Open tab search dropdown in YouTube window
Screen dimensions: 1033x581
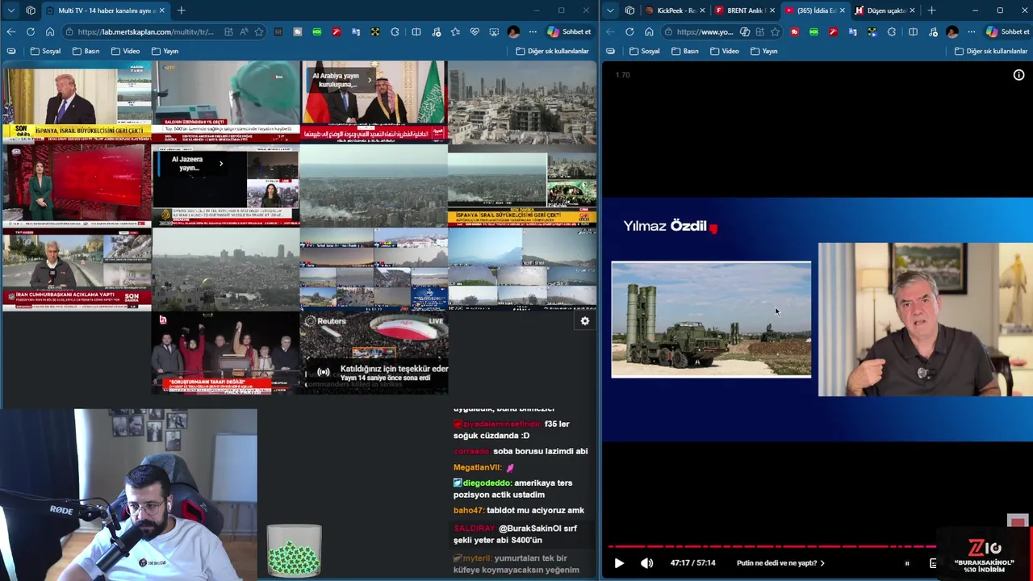(x=610, y=10)
